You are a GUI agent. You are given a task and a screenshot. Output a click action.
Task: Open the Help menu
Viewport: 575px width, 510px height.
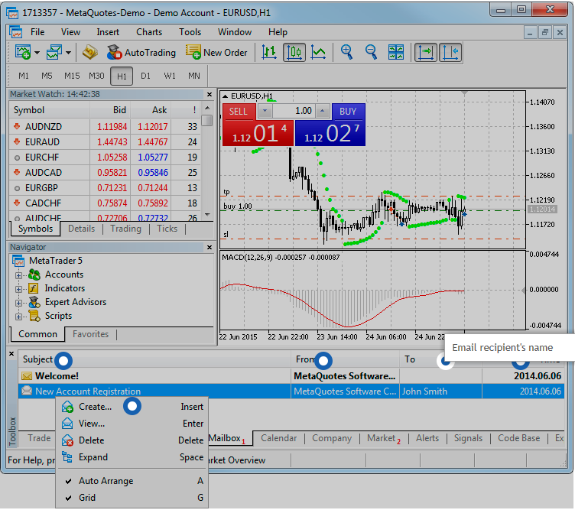coord(278,32)
